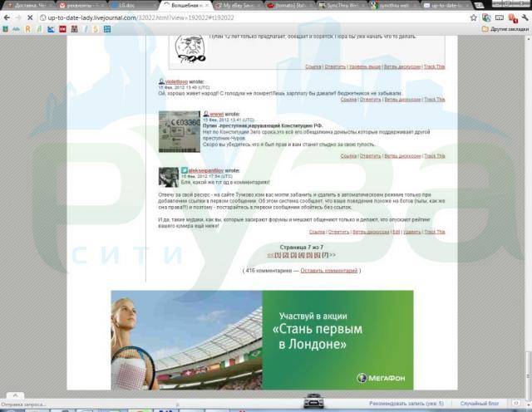The width and height of the screenshot is (532, 412).
Task: Click the car icon in bottom bar
Action: pos(313,401)
